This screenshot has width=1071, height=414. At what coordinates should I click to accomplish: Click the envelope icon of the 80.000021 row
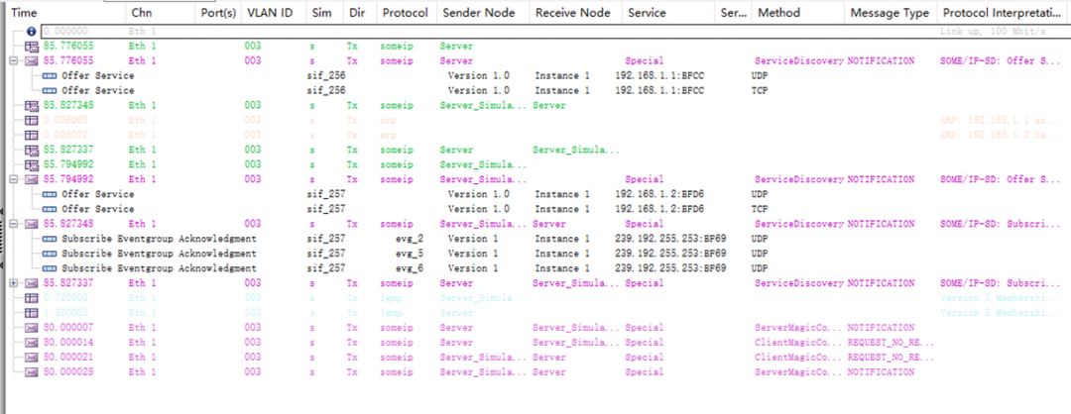point(32,358)
